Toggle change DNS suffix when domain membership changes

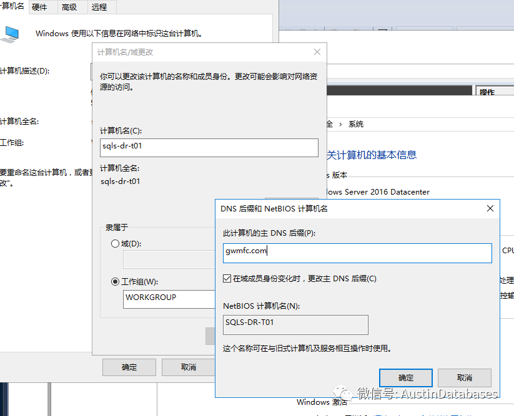227,279
